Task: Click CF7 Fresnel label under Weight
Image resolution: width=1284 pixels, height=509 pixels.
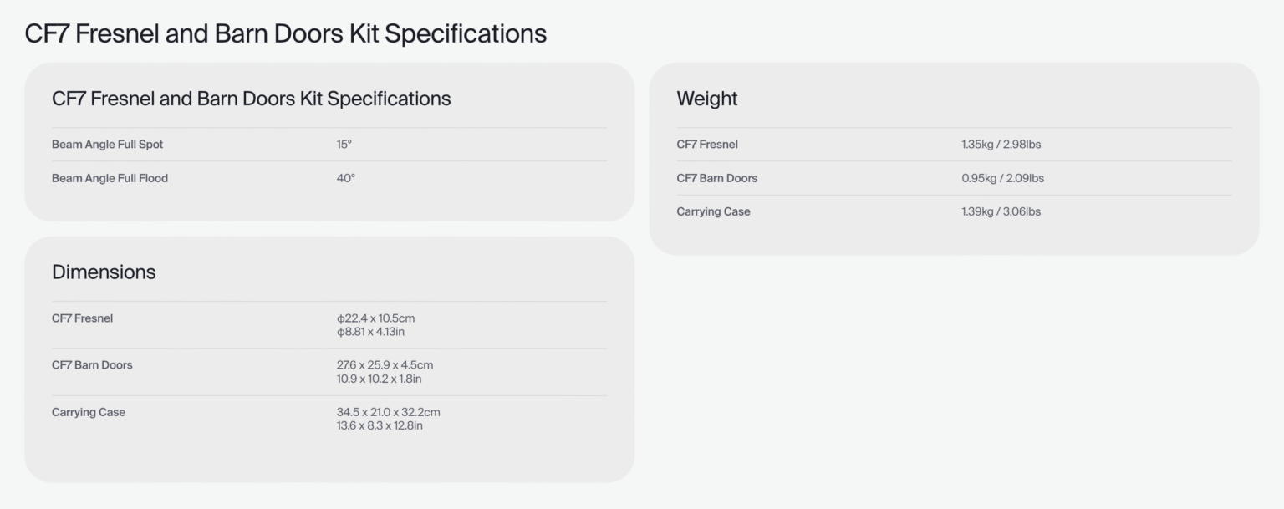Action: [707, 145]
